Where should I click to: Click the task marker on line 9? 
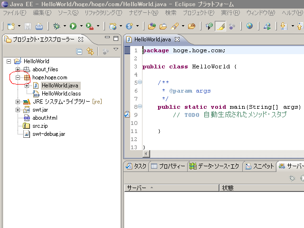[x=127, y=114]
